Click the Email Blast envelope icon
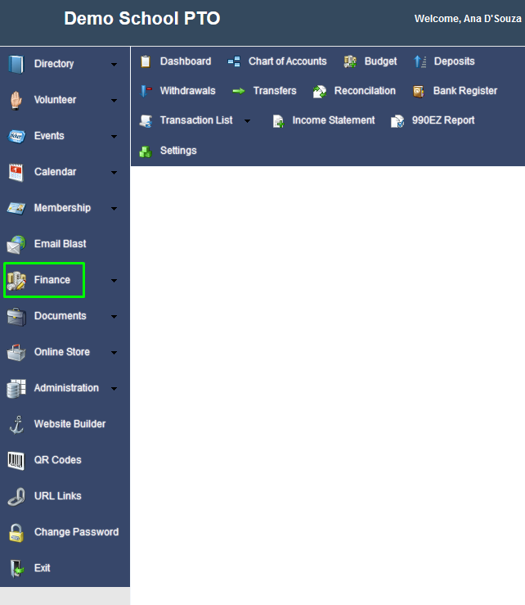The image size is (525, 605). pos(16,245)
